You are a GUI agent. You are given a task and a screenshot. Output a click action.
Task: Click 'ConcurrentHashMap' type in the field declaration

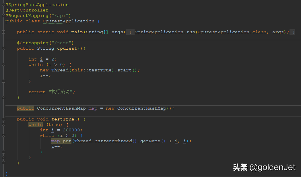point(61,108)
